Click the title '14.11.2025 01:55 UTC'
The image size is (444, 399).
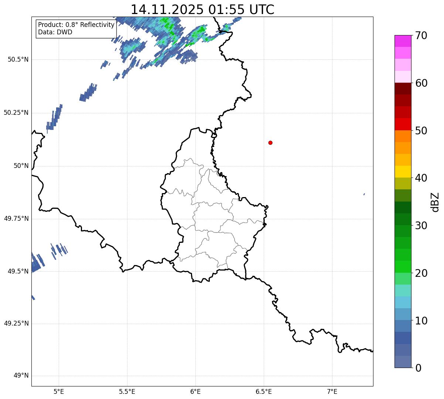pos(202,9)
